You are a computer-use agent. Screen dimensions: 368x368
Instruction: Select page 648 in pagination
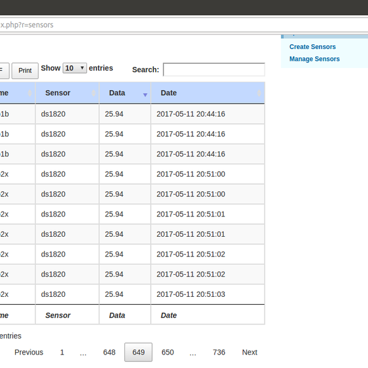coord(109,352)
